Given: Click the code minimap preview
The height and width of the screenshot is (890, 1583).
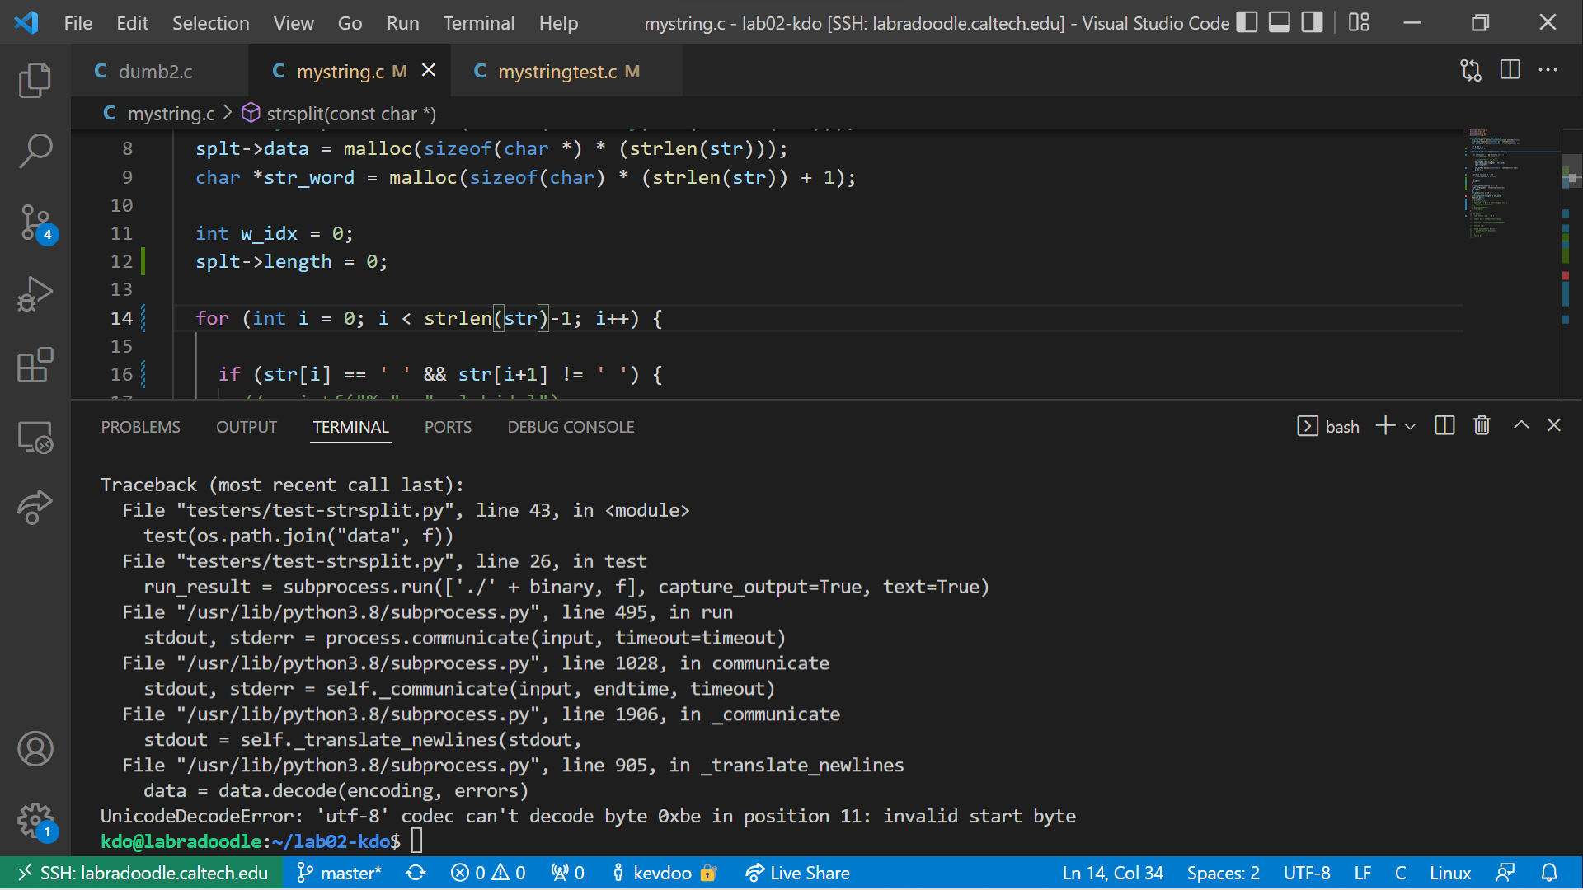Looking at the screenshot, I should (x=1494, y=181).
